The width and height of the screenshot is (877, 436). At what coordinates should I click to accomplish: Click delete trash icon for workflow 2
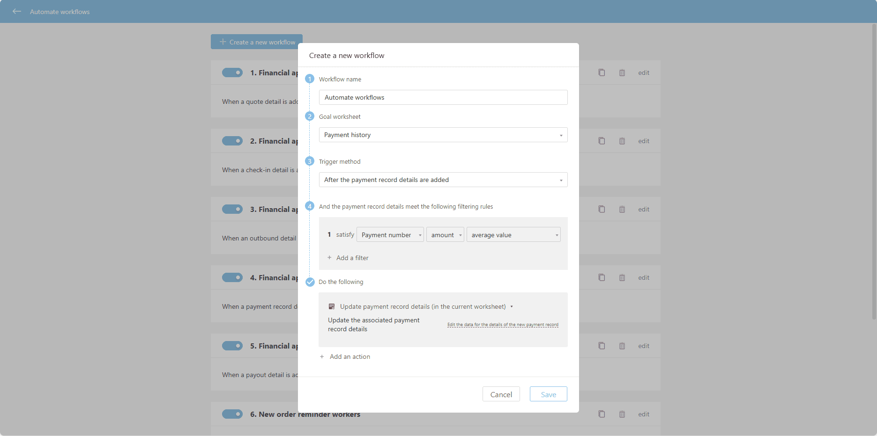click(x=622, y=141)
